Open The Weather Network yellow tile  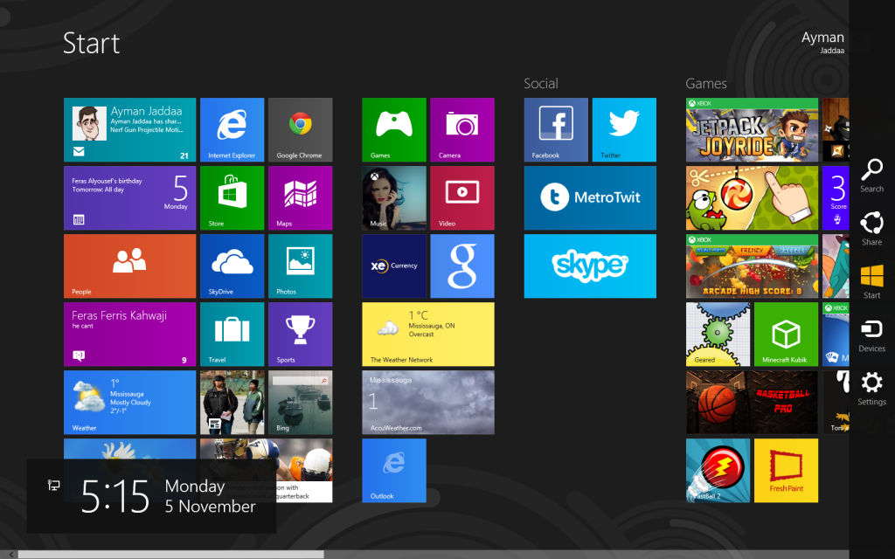(428, 335)
